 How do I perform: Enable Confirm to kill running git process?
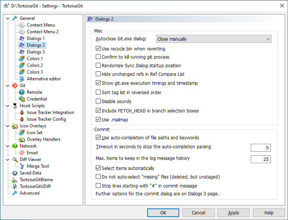(x=98, y=57)
